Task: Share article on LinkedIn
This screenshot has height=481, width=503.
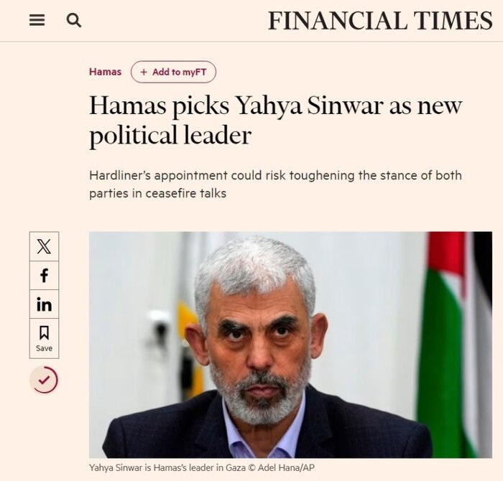Action: pyautogui.click(x=44, y=304)
